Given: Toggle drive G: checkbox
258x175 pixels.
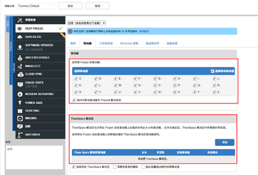Looking at the screenshot, I should click(x=155, y=78).
